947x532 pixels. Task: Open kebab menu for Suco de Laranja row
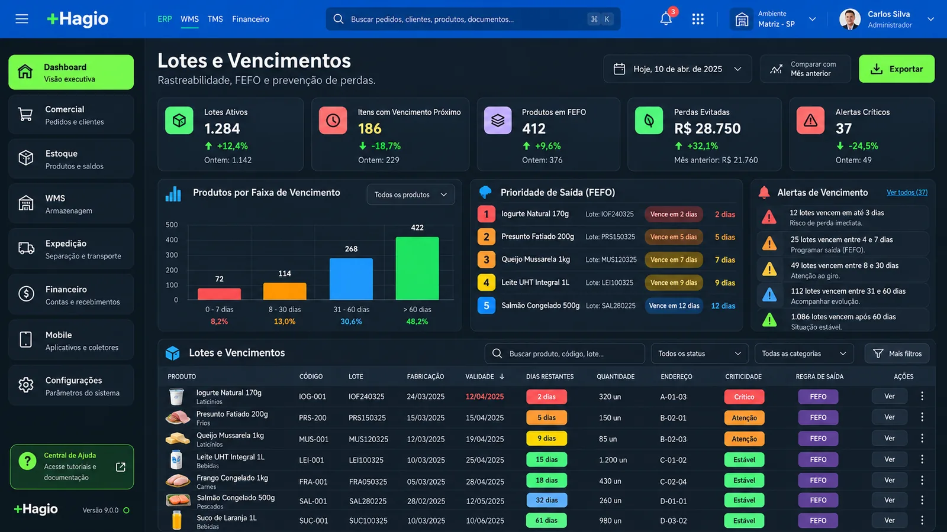[922, 520]
